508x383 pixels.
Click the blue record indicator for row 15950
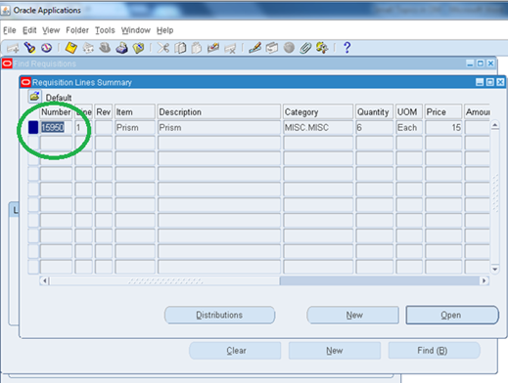pyautogui.click(x=33, y=127)
